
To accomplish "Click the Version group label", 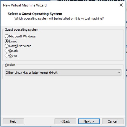I will (10, 65).
